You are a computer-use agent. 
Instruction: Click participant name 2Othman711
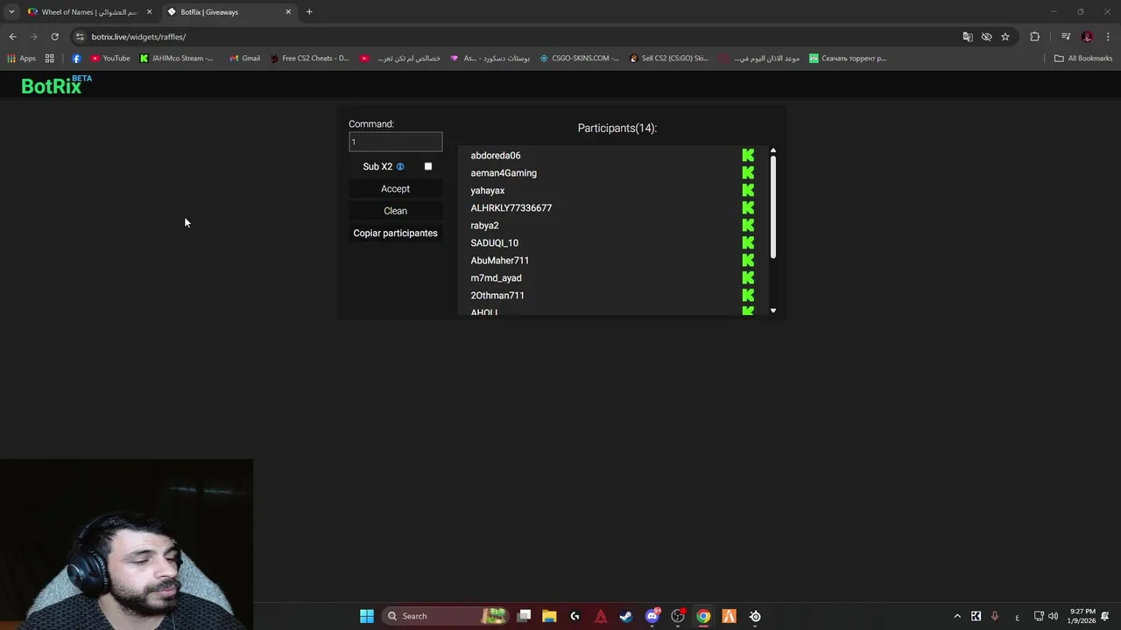(497, 296)
